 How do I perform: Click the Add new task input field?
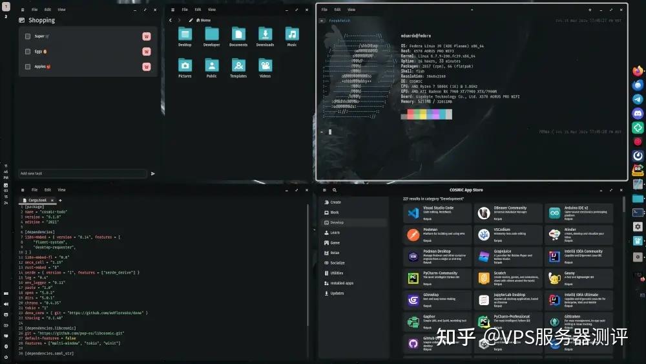point(83,173)
